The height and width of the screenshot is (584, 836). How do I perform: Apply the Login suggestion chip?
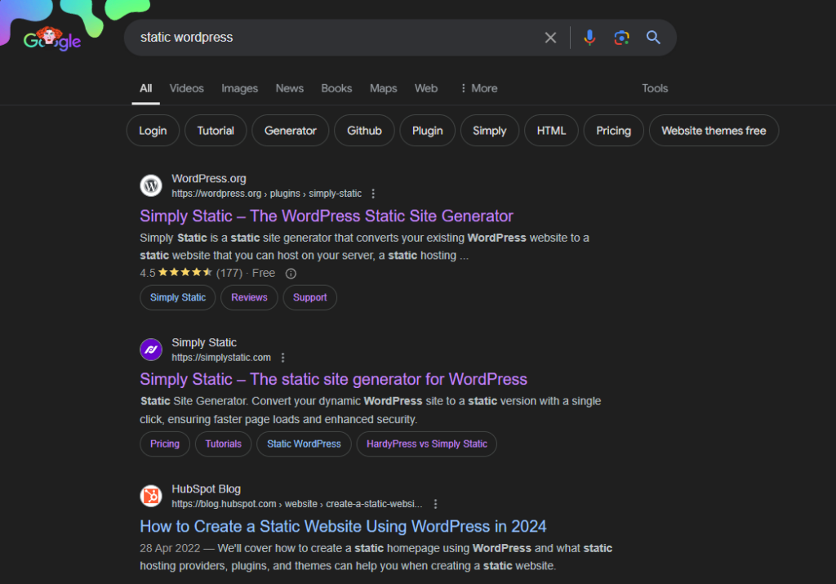153,131
